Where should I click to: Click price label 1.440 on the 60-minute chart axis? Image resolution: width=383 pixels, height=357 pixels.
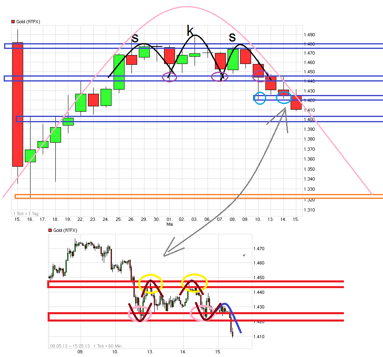(x=259, y=292)
